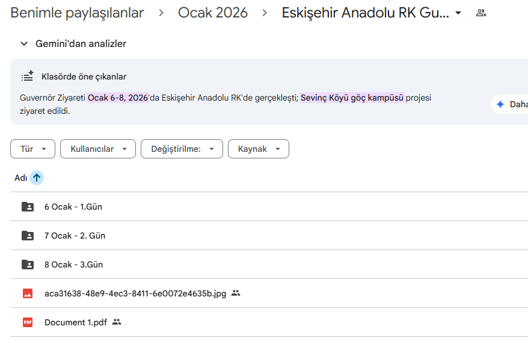The height and width of the screenshot is (341, 528).
Task: Open the Kaynak filter dropdown
Action: pos(258,149)
